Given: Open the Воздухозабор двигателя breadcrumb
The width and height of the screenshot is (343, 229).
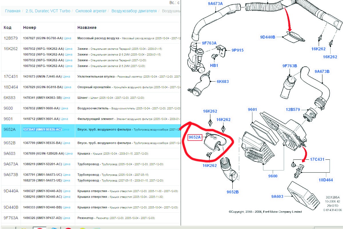Looking at the screenshot, I should (x=134, y=11).
